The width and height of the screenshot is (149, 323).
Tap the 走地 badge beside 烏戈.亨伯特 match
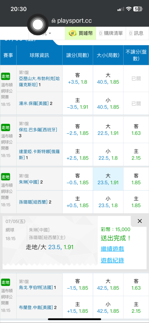(5, 282)
